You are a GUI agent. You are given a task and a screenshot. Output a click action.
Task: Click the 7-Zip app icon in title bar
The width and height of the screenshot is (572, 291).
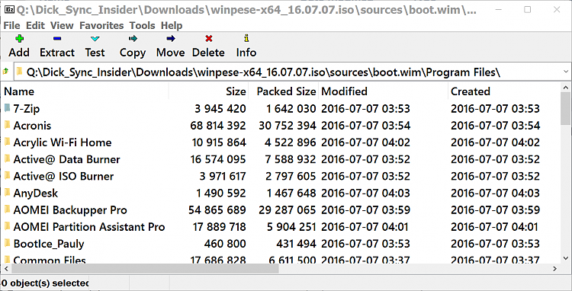(x=9, y=9)
